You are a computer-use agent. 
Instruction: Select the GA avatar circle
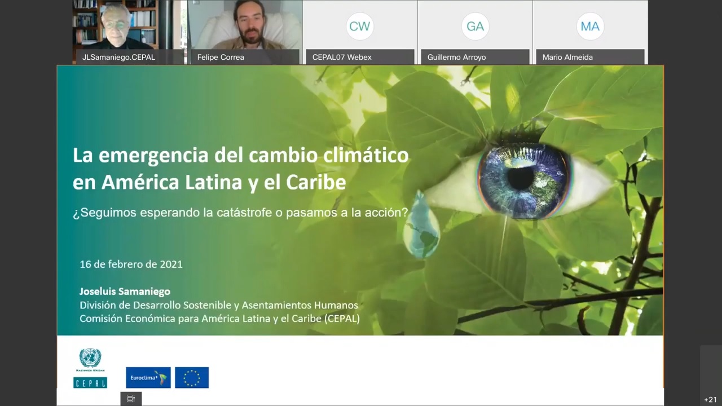pos(475,26)
